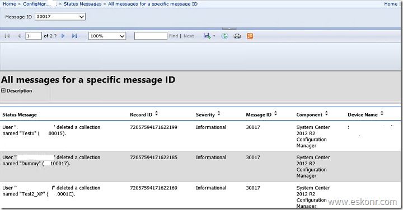
Task: Open the export save icon
Action: [207, 36]
